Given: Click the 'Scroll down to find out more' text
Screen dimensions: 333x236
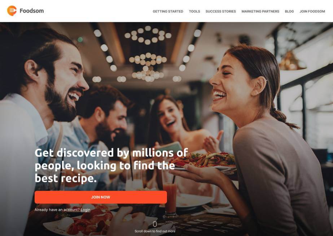Looking at the screenshot, I should 155,231.
